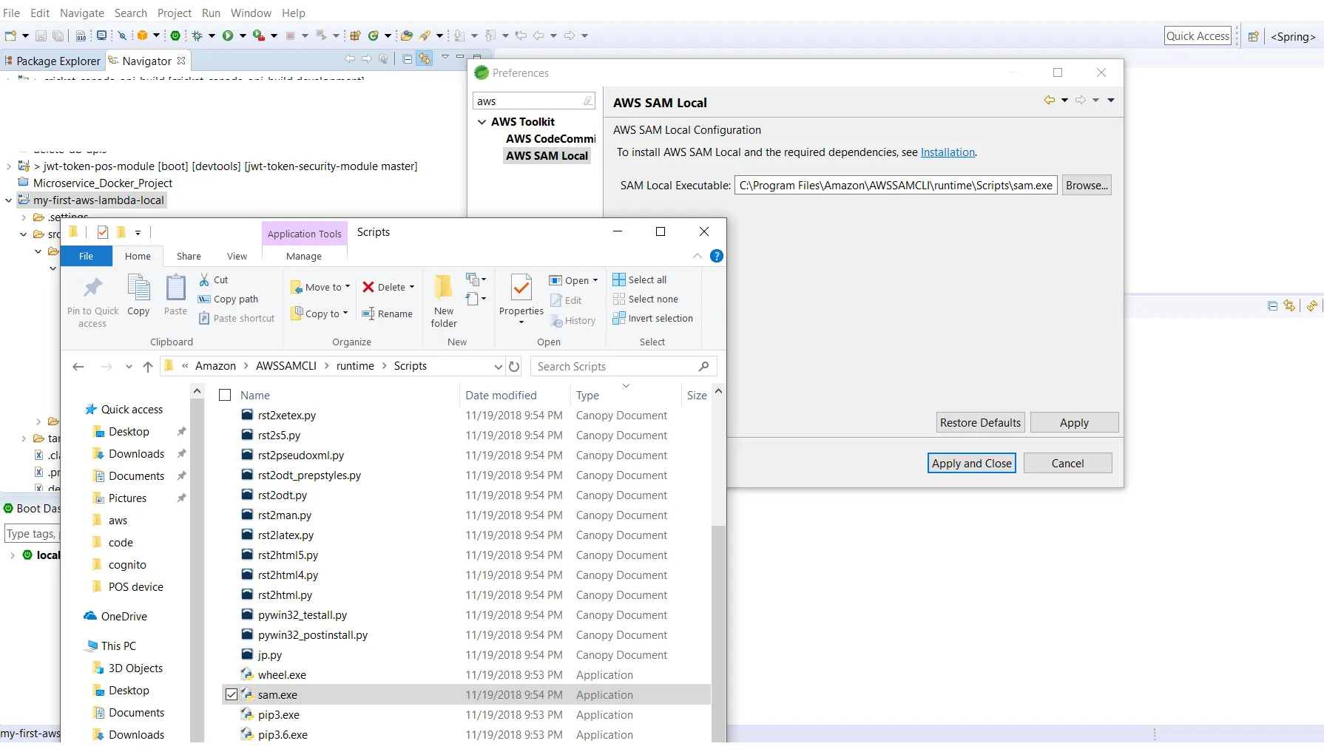This screenshot has width=1324, height=752.
Task: Click the Cancel button in Preferences
Action: [x=1067, y=463]
